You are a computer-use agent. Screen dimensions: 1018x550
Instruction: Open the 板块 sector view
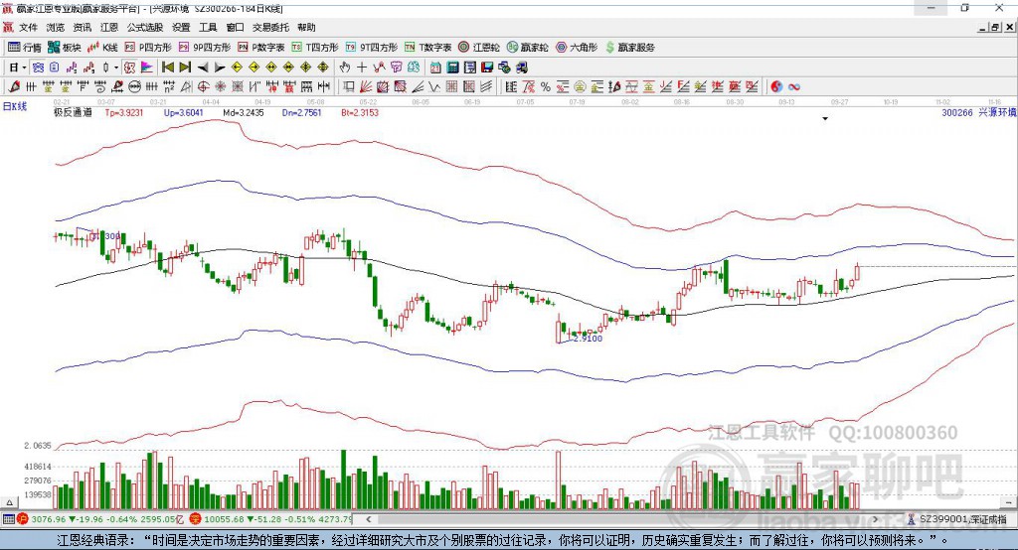click(x=65, y=48)
